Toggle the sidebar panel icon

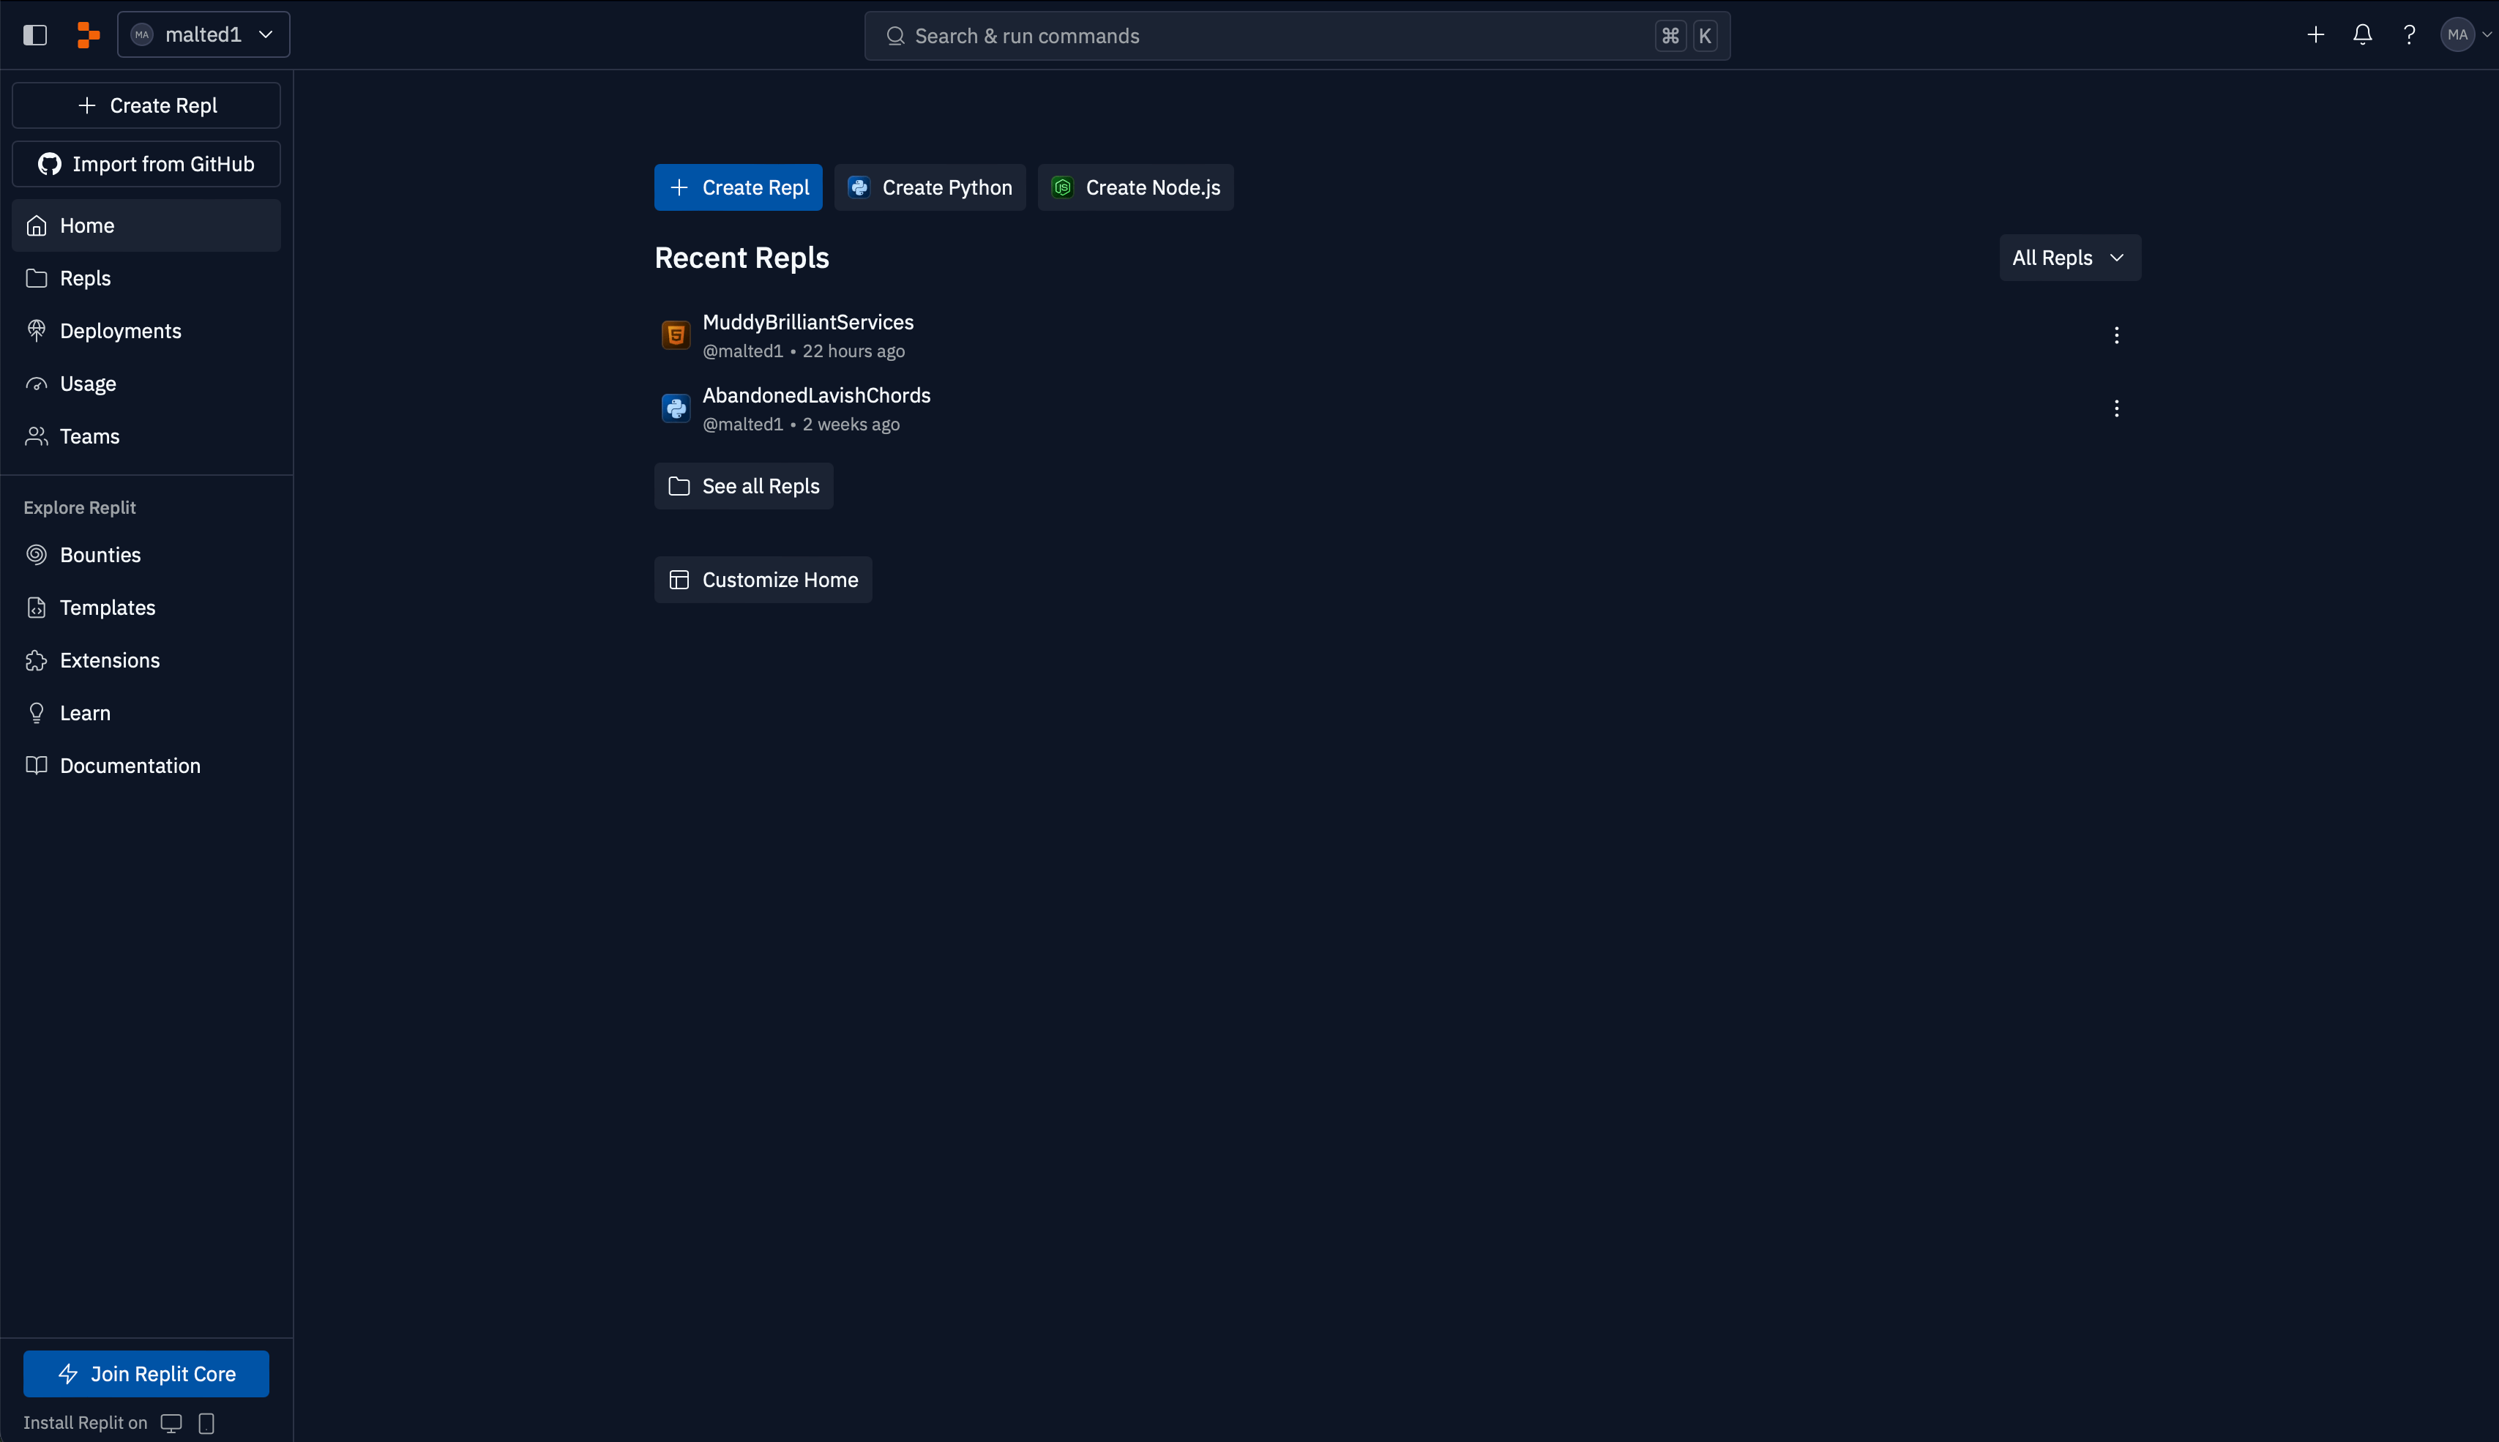click(x=34, y=34)
